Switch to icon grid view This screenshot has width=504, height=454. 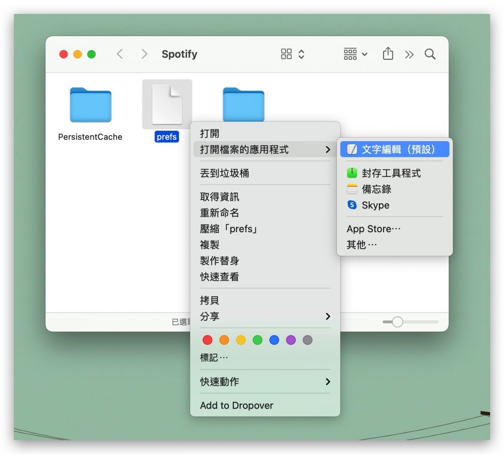pos(286,54)
